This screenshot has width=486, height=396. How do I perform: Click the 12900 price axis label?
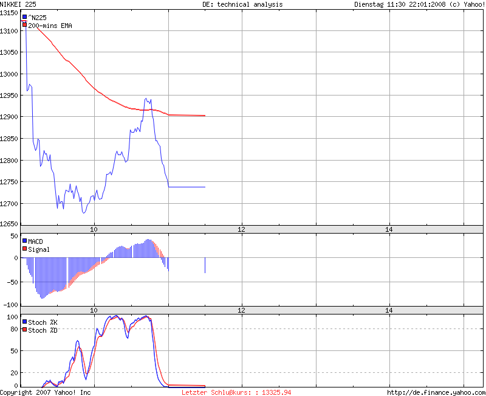[x=9, y=117]
